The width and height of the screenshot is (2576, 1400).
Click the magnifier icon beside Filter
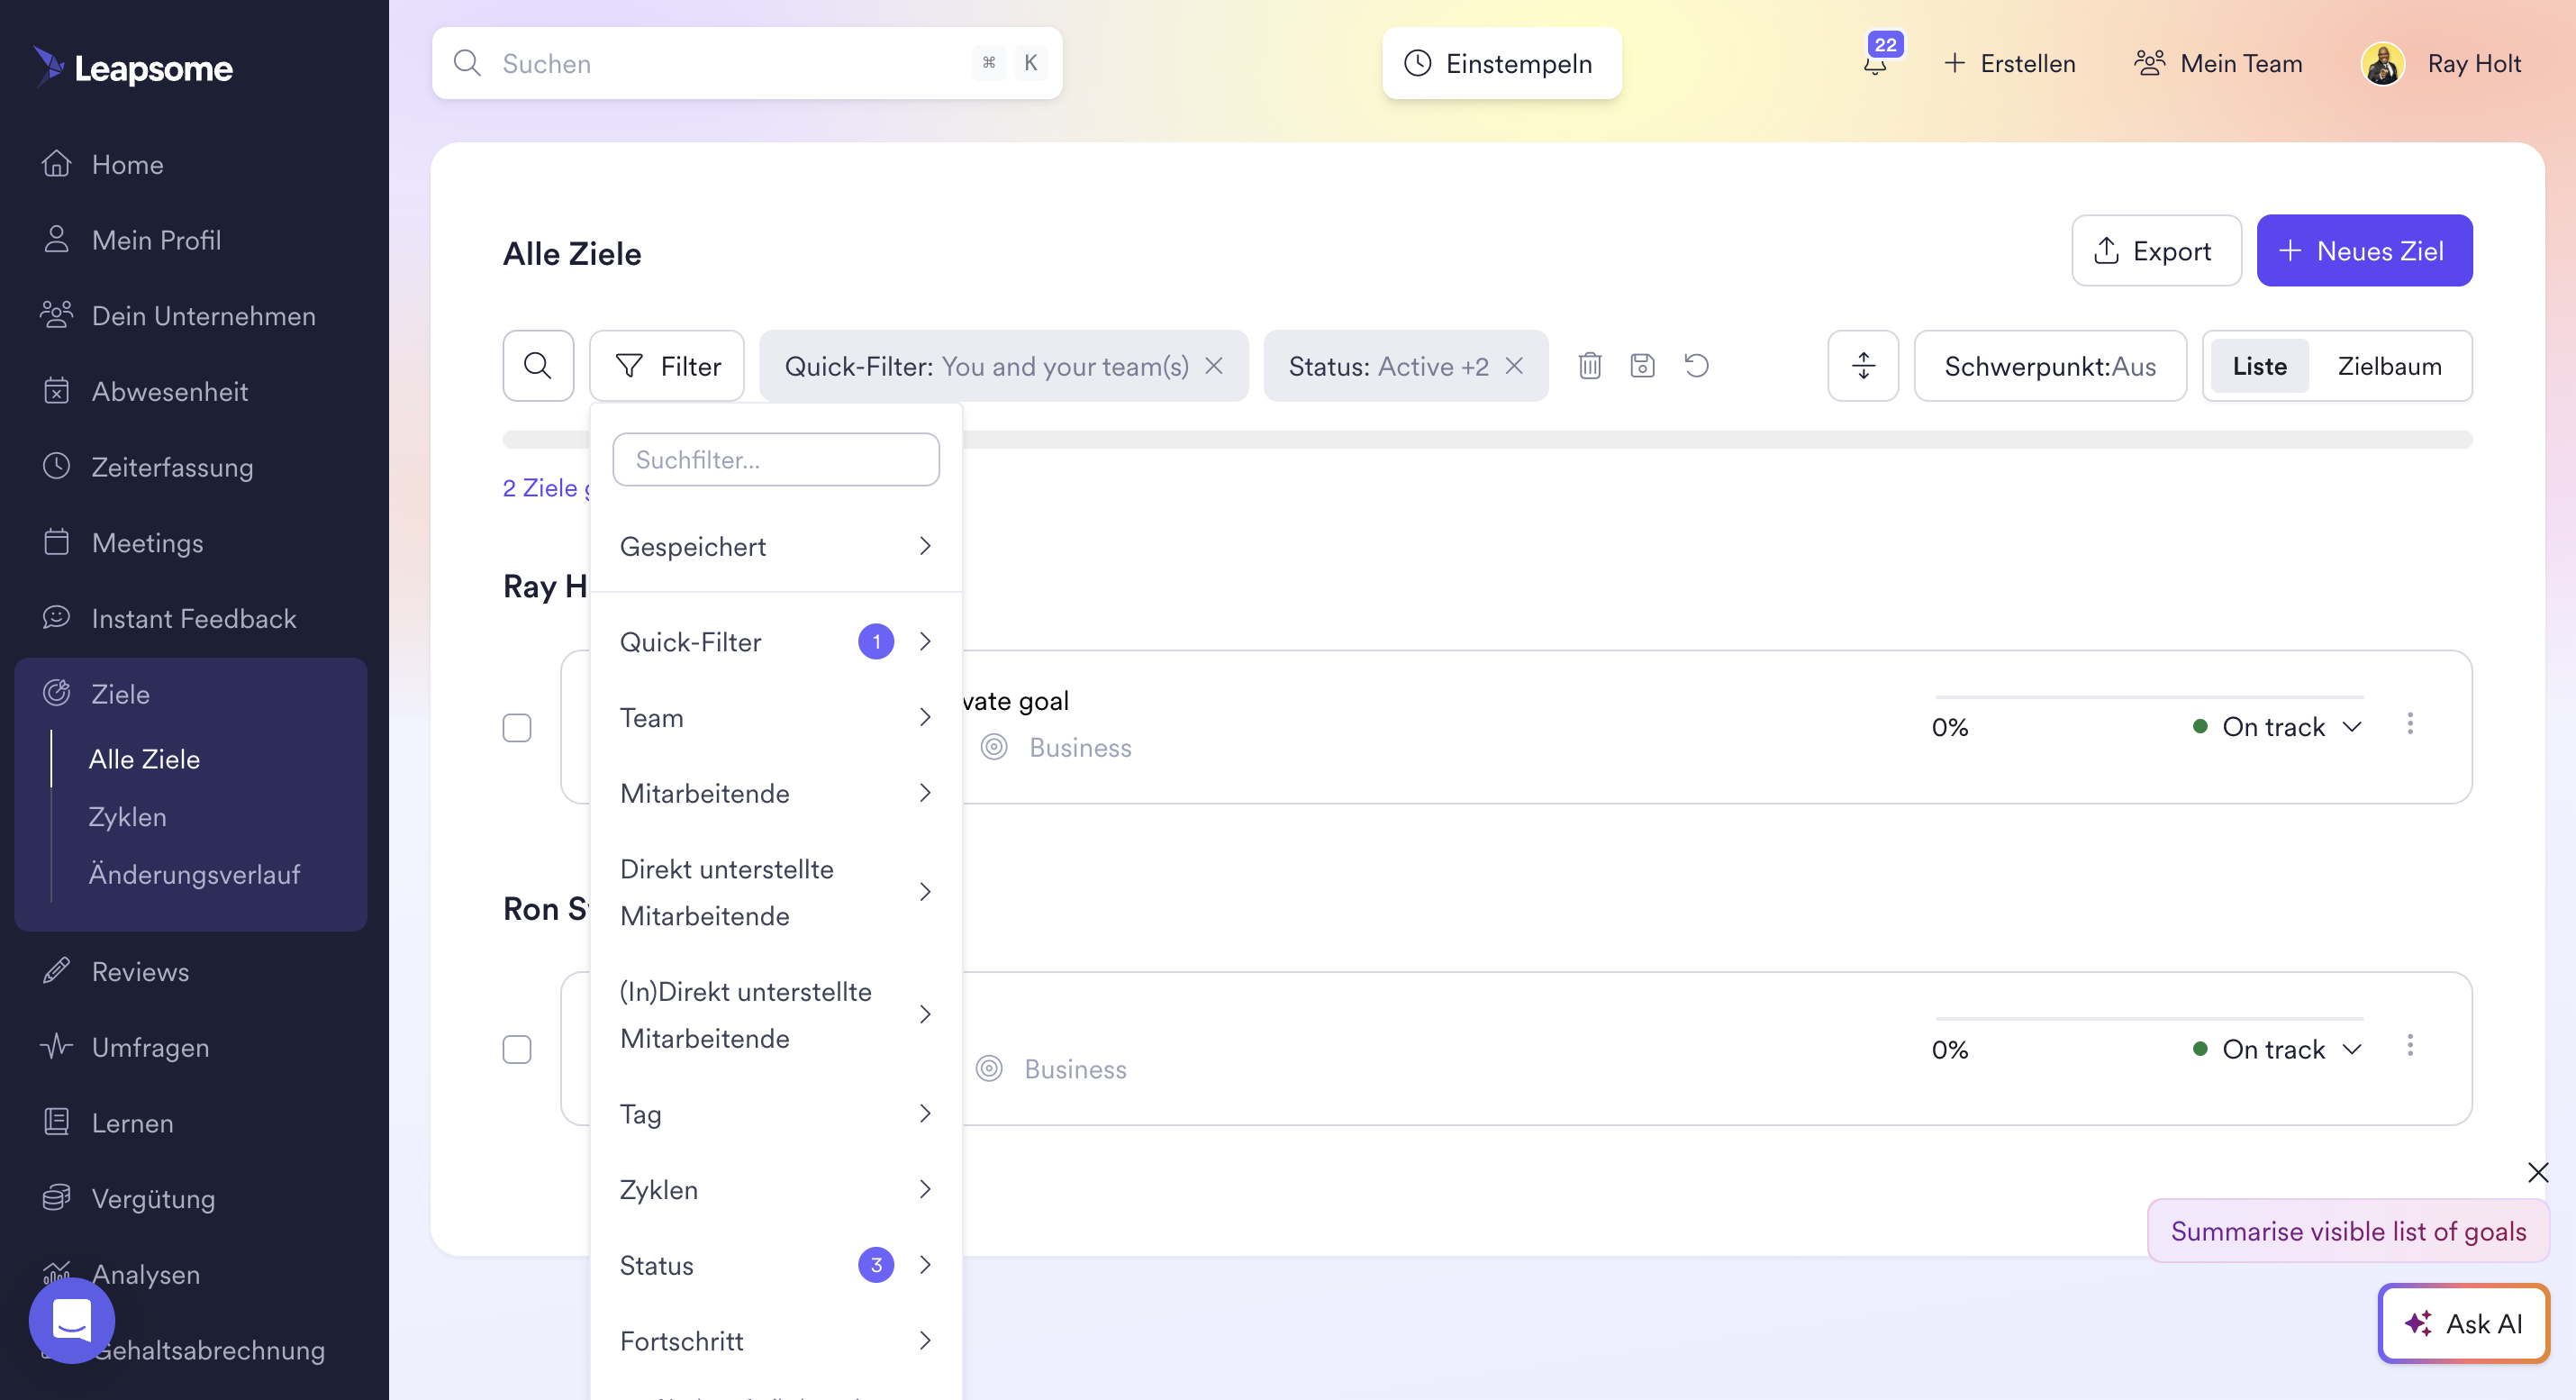[x=538, y=366]
